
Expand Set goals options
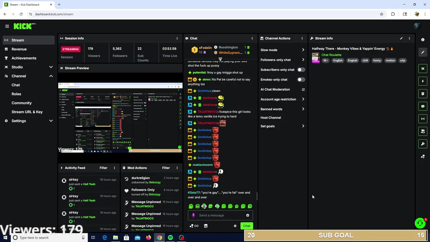pos(303,126)
